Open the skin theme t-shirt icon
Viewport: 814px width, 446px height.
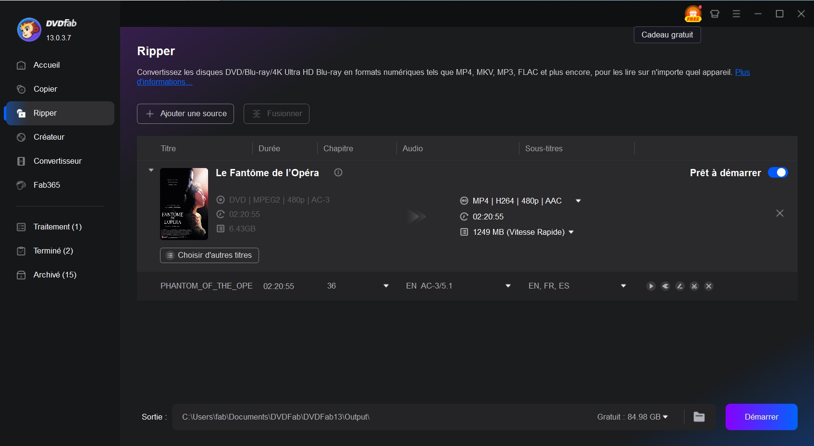pyautogui.click(x=715, y=14)
